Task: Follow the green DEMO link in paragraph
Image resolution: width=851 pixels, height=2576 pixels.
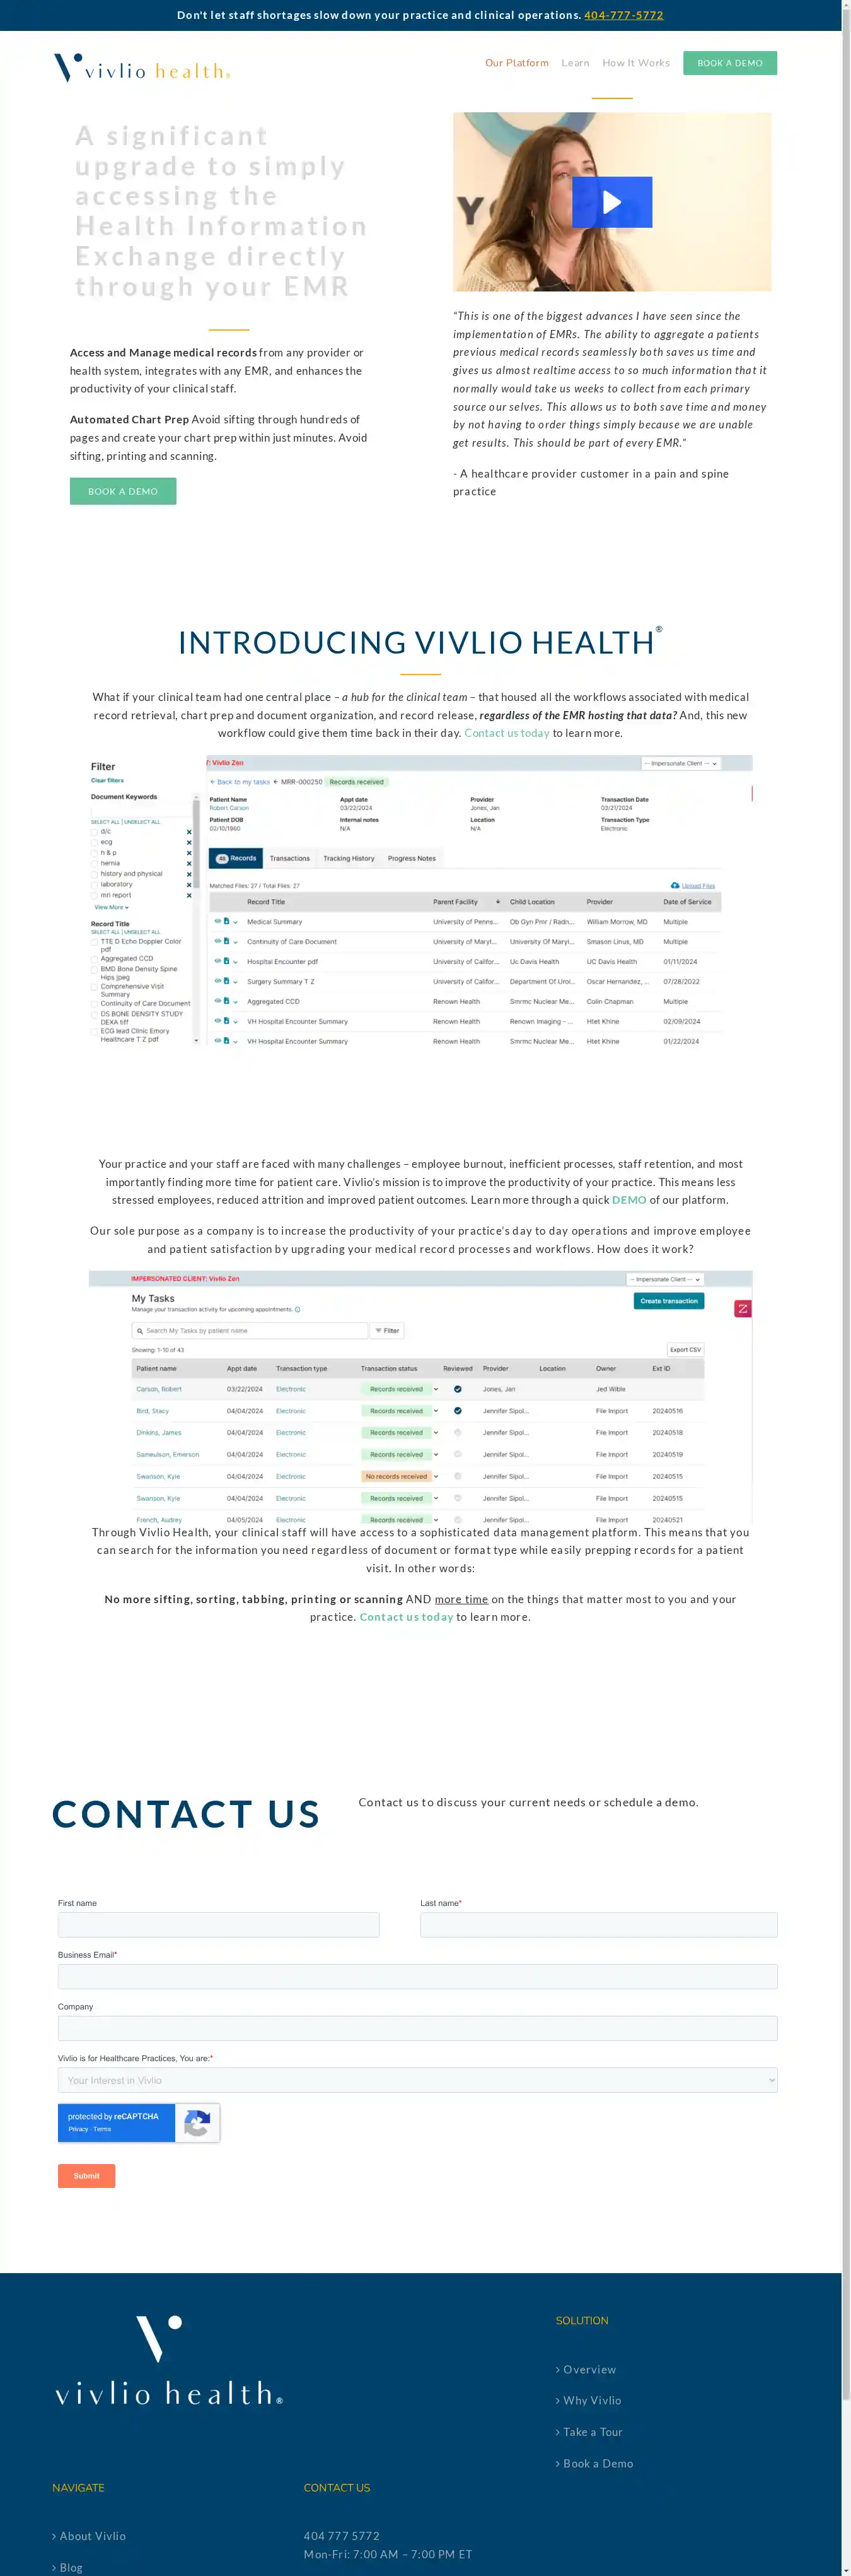Action: [628, 1200]
